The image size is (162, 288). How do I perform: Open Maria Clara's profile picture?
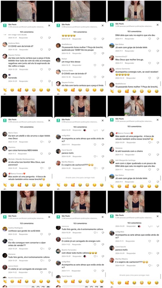5,134
